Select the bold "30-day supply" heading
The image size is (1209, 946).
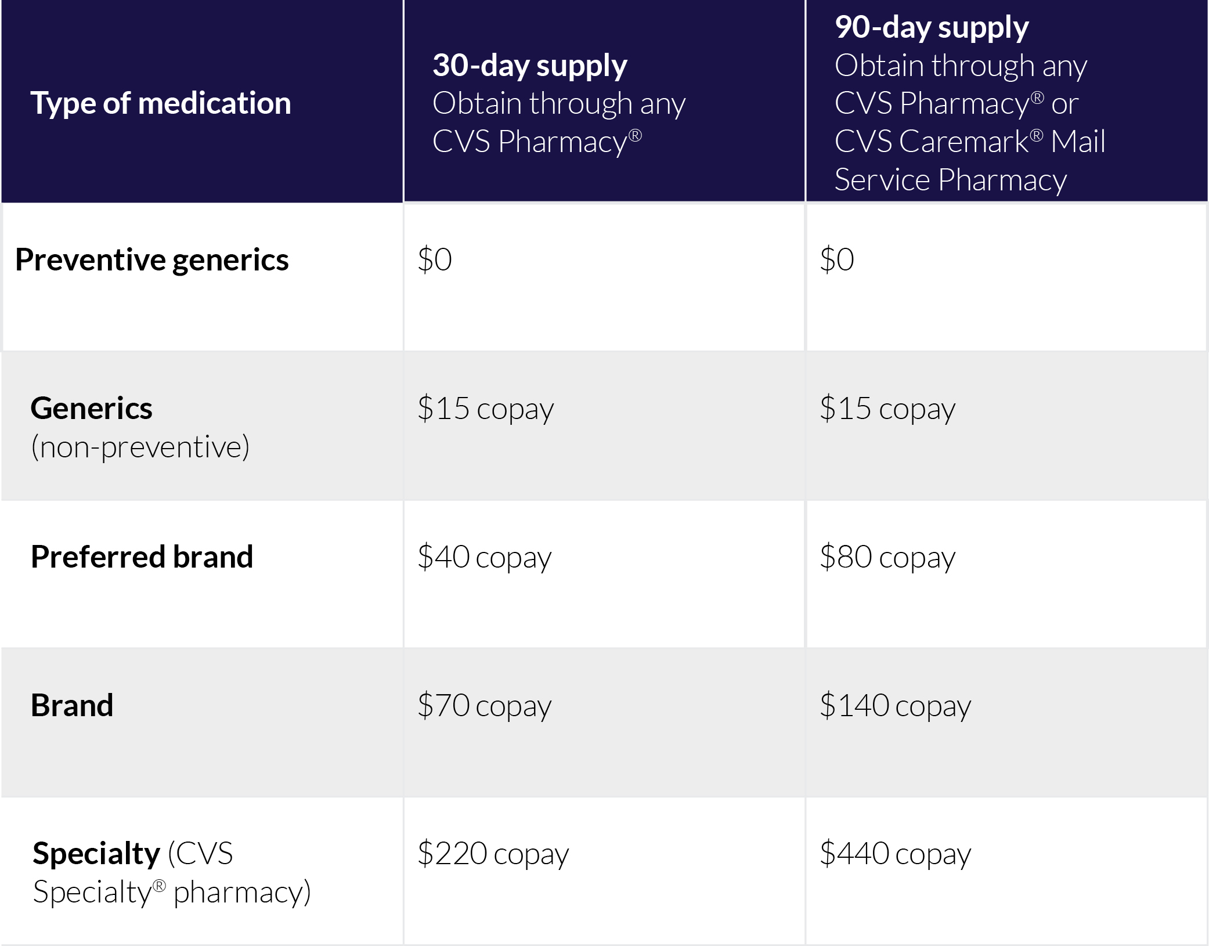[529, 65]
